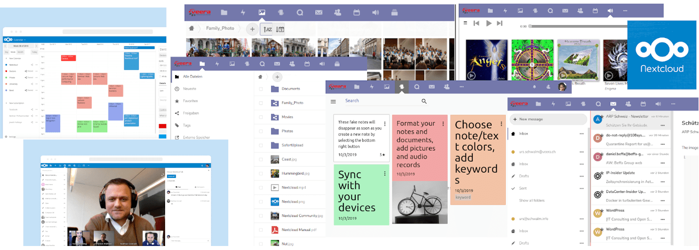This screenshot has height=250, width=699.
Task: Toggle the Doctors calendar color dot
Action: (6, 71)
